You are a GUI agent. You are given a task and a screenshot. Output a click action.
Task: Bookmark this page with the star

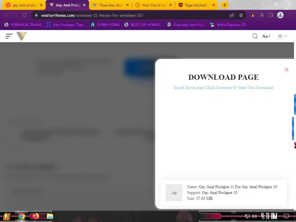pyautogui.click(x=241, y=15)
